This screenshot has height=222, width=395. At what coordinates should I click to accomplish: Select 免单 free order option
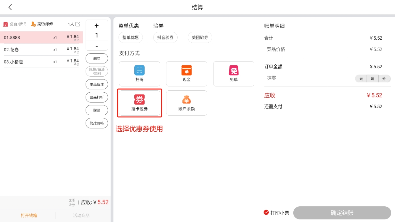pyautogui.click(x=234, y=74)
